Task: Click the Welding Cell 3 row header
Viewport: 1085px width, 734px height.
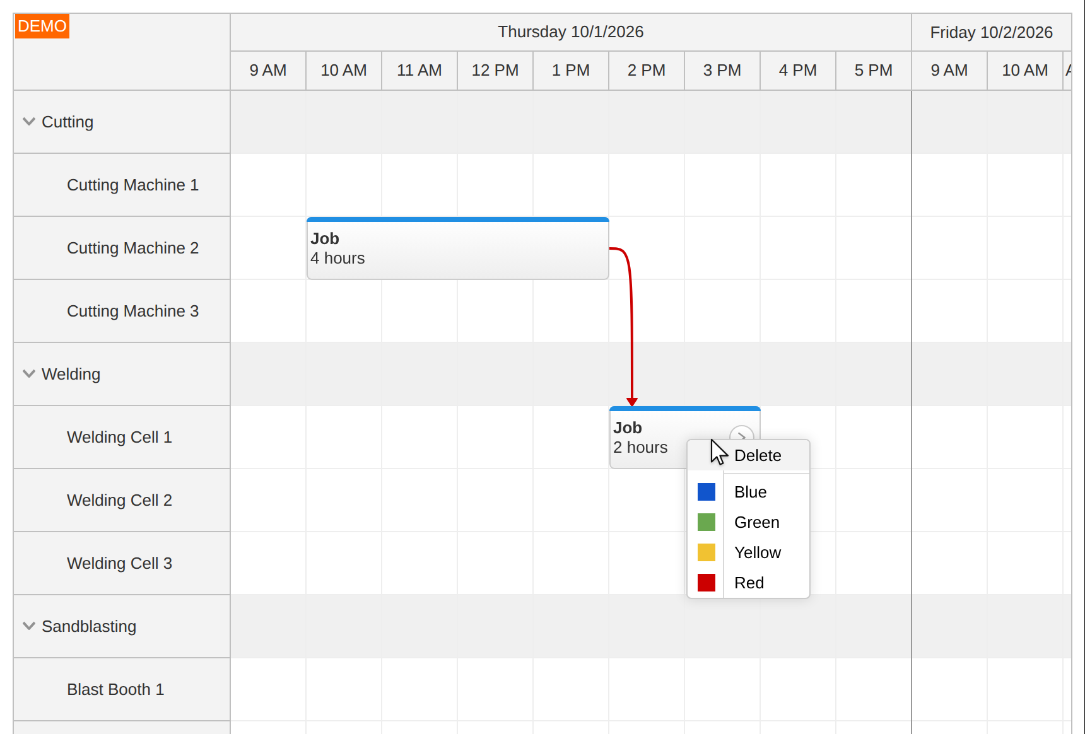Action: (122, 563)
